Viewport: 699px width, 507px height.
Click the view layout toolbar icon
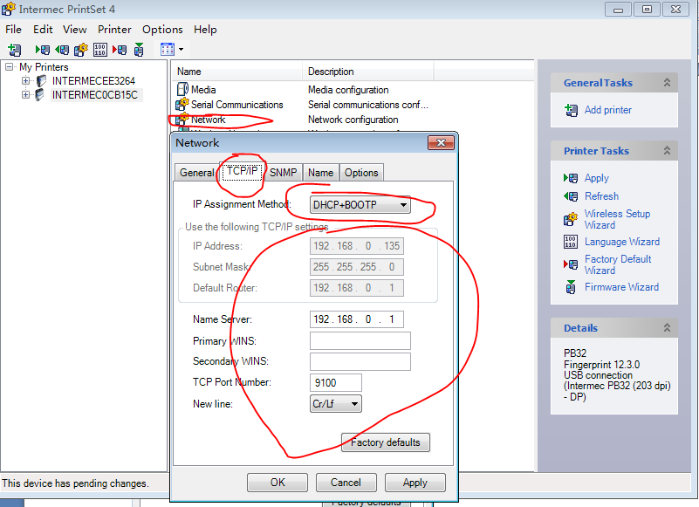[x=168, y=49]
